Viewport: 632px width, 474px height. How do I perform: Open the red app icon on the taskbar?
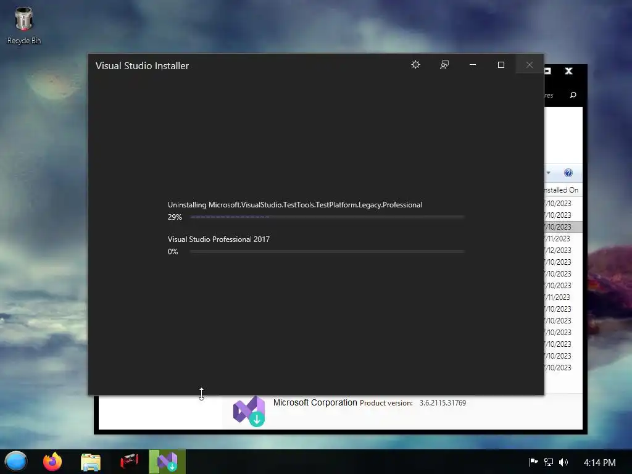point(129,462)
